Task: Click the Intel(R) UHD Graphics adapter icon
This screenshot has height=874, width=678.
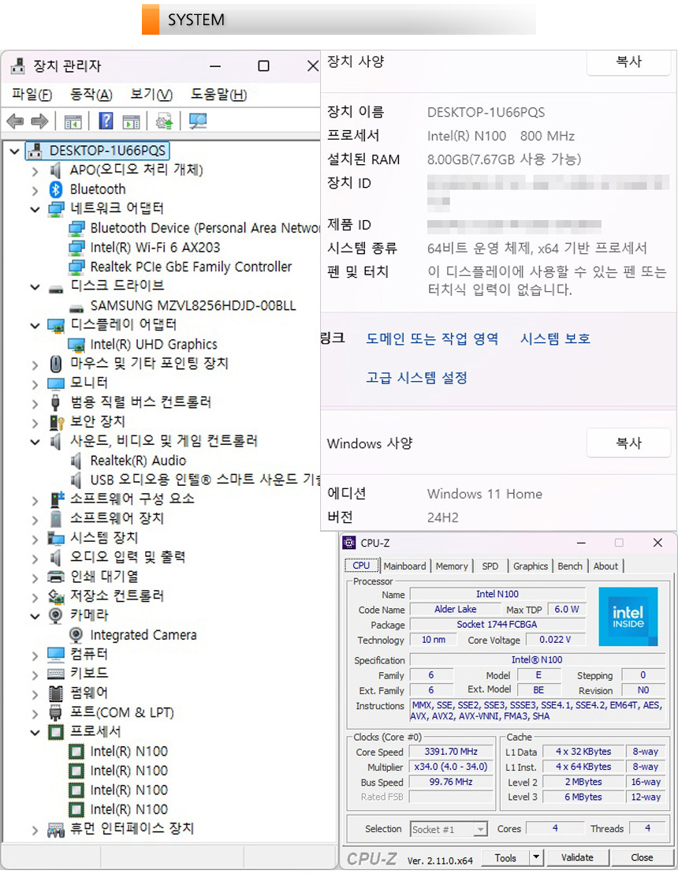Action: click(76, 345)
